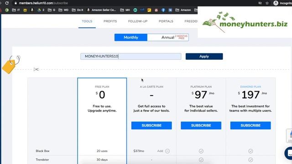Click the Black Box Add circle icon

click(x=167, y=151)
